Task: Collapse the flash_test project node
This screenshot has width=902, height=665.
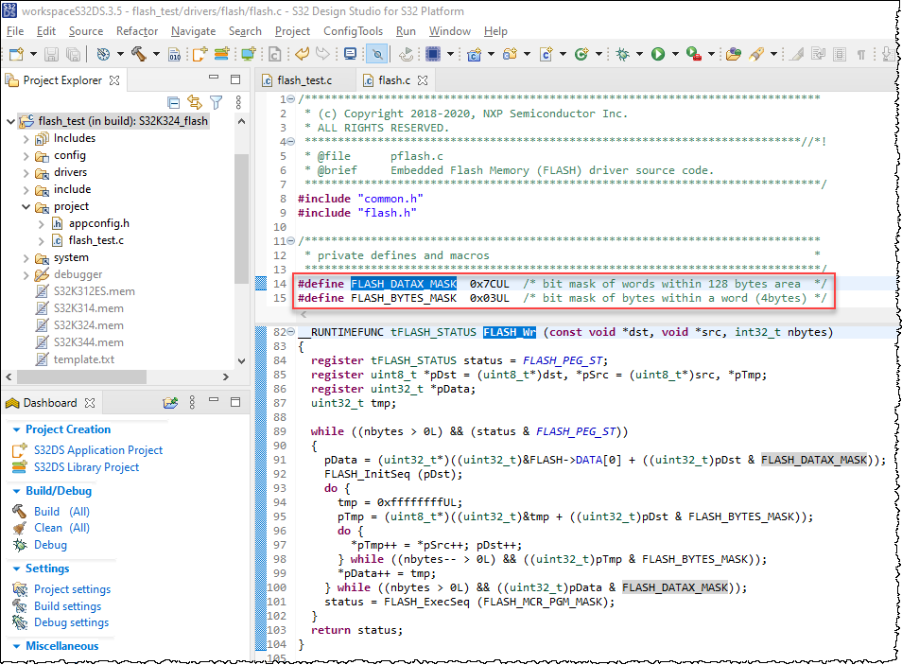Action: pyautogui.click(x=10, y=121)
